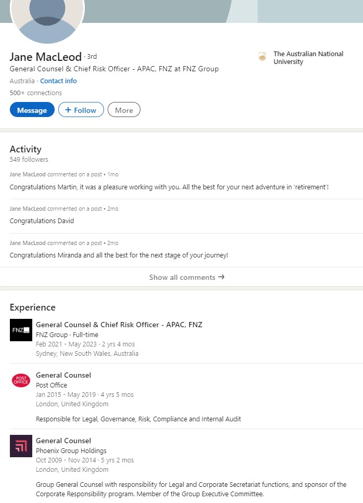
Task: Follow Jane MacLeod
Action: tap(81, 110)
